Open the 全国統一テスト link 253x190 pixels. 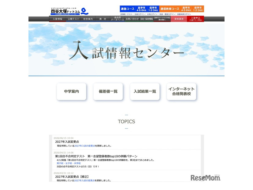tap(126, 14)
